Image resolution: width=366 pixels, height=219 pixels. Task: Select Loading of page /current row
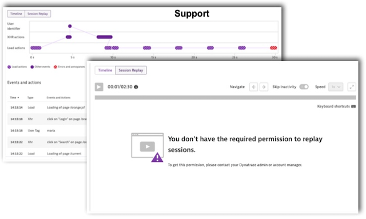pos(47,153)
